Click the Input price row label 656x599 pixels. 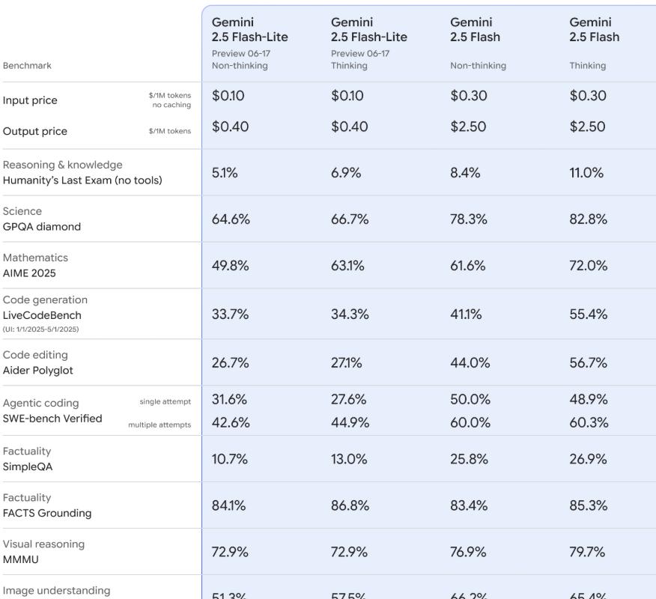[30, 100]
